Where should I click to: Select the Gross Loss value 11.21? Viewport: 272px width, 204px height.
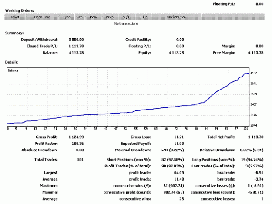(179, 137)
